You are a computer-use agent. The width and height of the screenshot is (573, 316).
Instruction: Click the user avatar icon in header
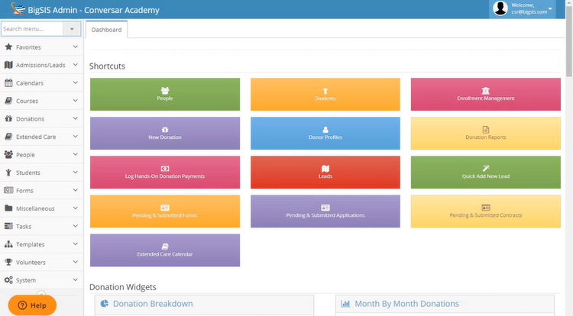[x=500, y=8]
